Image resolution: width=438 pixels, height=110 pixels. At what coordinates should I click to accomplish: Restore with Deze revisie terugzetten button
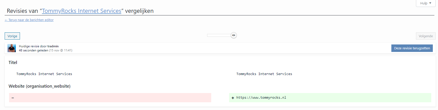pyautogui.click(x=412, y=48)
